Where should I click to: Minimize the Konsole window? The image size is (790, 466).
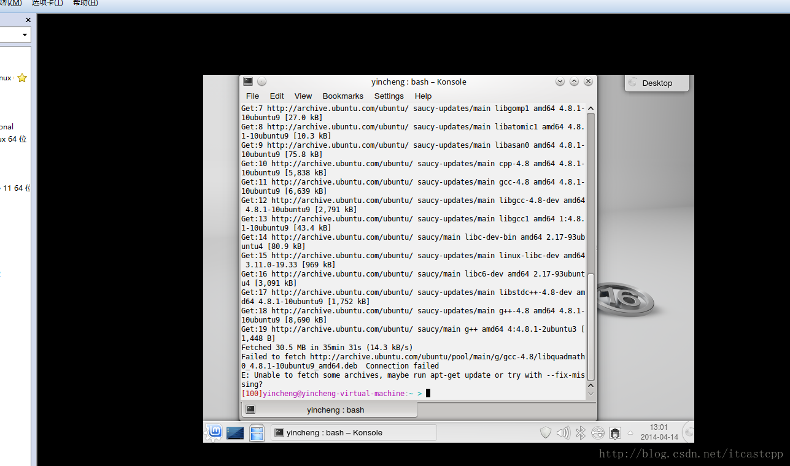coord(560,82)
